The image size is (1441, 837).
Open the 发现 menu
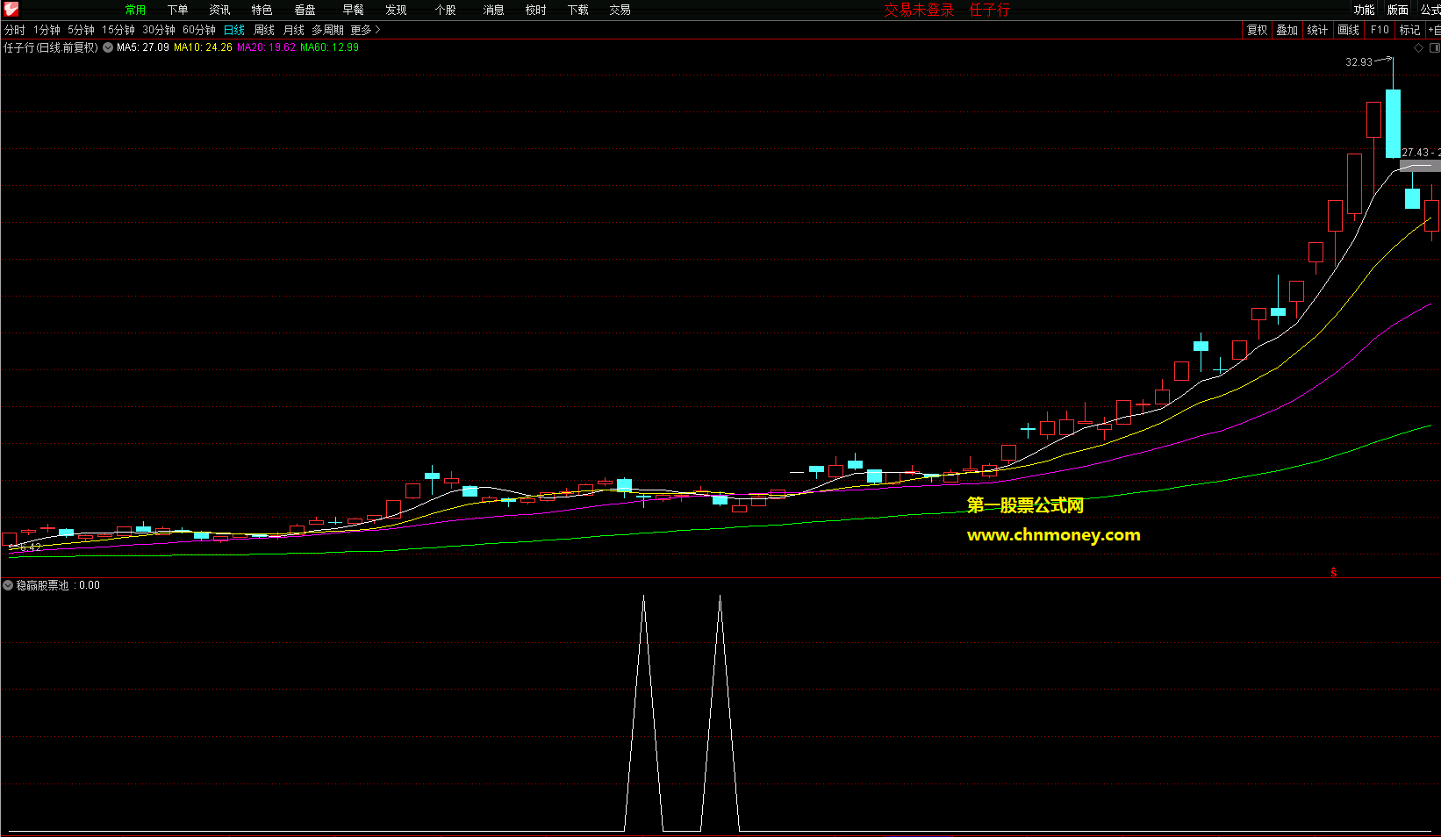click(396, 10)
